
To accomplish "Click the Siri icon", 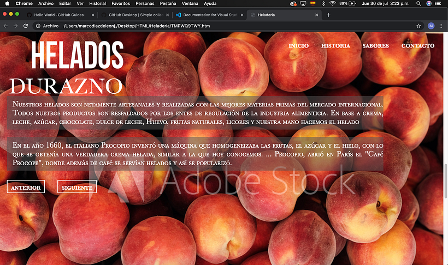I will (x=428, y=3).
